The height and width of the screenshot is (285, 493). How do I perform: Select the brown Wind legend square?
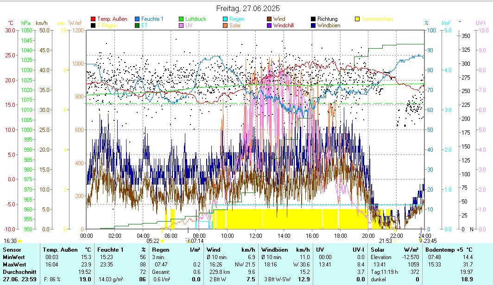tap(269, 19)
